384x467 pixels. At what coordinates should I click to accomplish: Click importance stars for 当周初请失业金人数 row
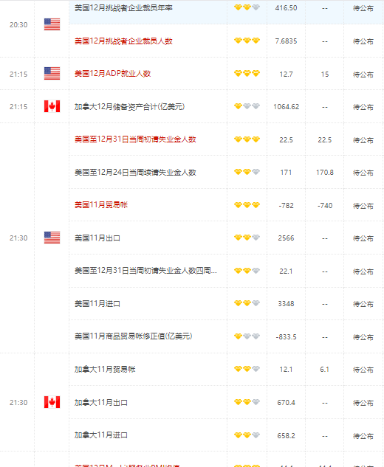(x=247, y=139)
